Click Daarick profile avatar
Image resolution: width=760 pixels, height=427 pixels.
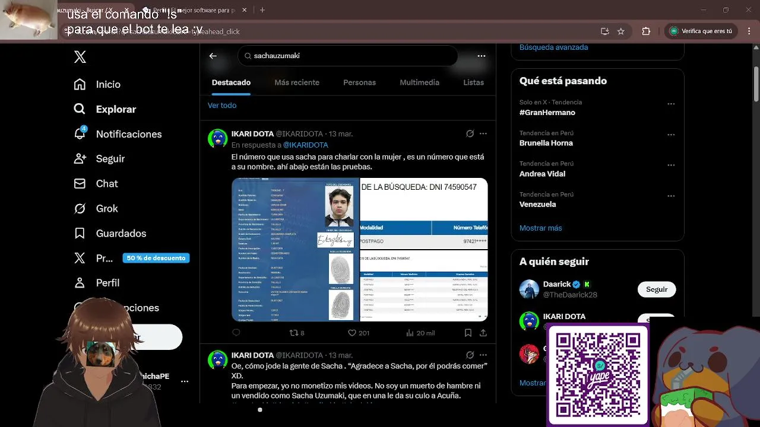click(529, 289)
